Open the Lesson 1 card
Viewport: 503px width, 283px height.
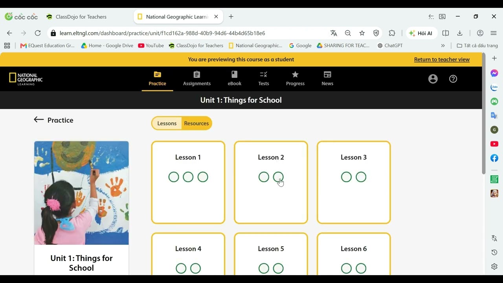[x=188, y=182]
